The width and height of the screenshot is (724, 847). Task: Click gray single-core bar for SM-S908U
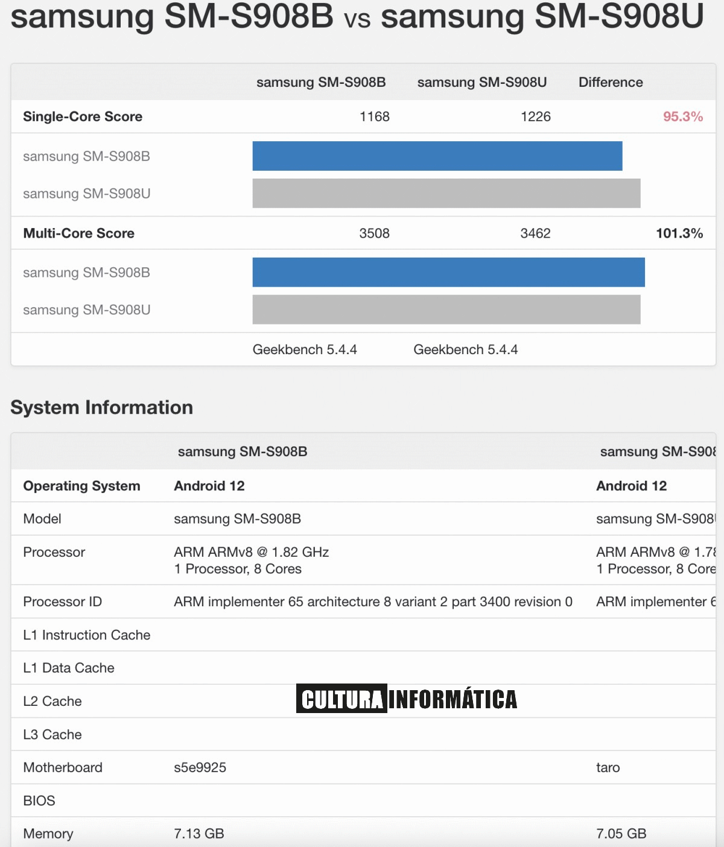pyautogui.click(x=446, y=193)
